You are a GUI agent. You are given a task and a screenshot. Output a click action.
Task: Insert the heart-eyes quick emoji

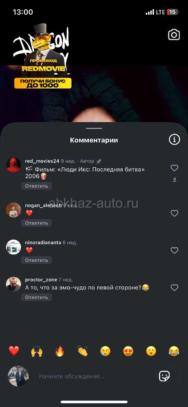[128, 351]
